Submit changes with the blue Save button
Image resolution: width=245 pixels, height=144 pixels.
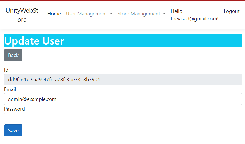click(13, 131)
